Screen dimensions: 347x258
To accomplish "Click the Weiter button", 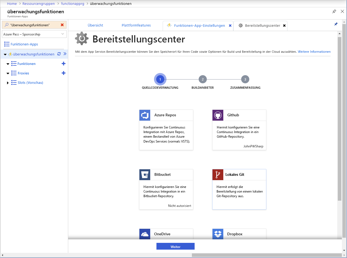I will (175, 246).
